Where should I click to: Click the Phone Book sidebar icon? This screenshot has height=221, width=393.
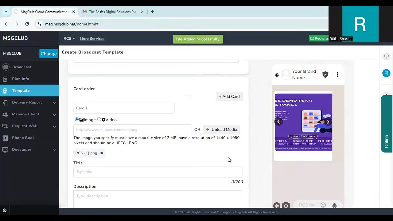point(5,138)
